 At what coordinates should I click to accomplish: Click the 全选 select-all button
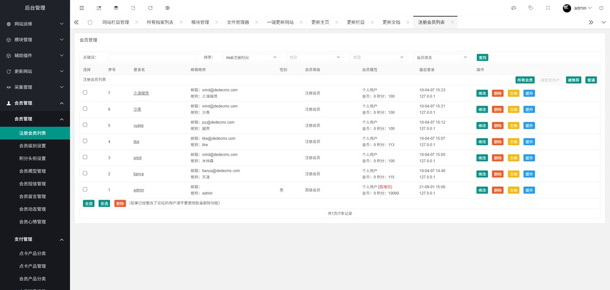89,203
